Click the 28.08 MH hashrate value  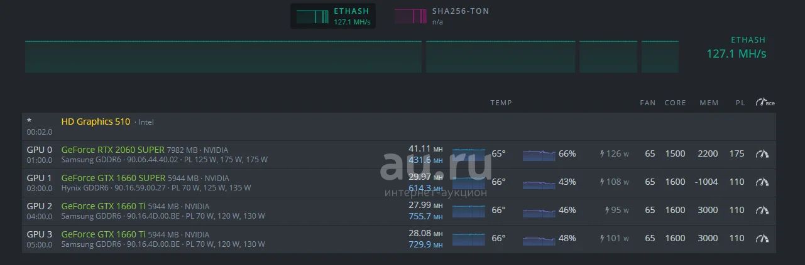425,233
